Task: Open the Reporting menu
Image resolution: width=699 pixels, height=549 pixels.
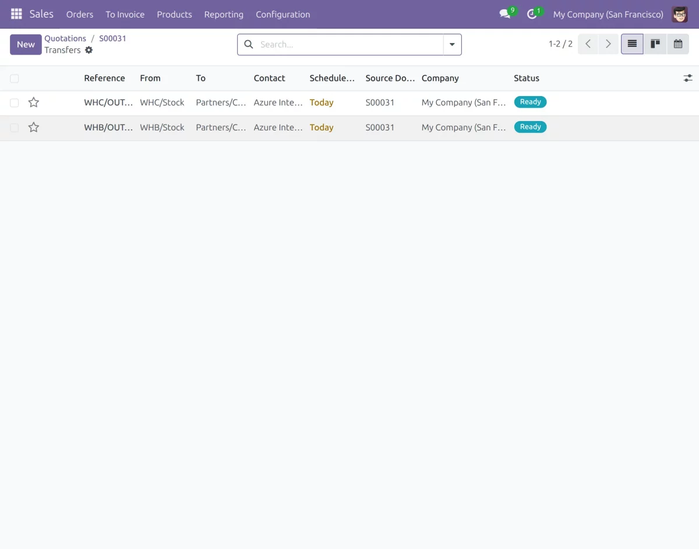Action: (224, 14)
